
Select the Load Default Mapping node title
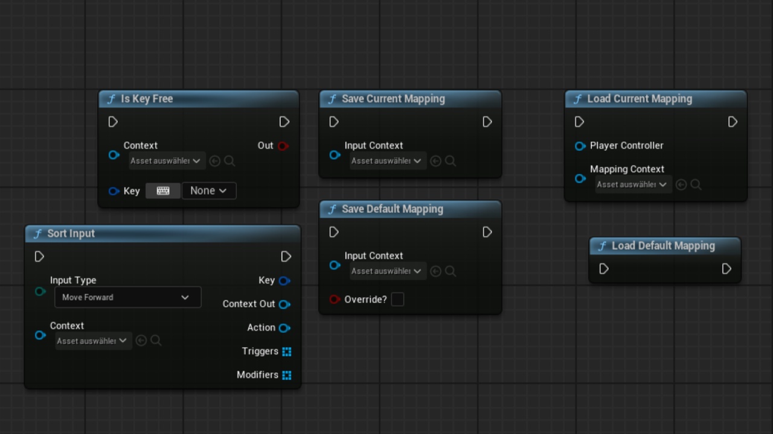point(663,245)
